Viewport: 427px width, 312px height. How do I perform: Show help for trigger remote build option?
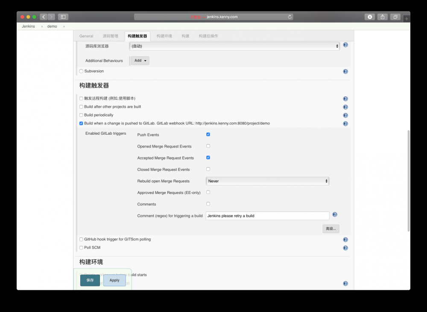coord(345,98)
